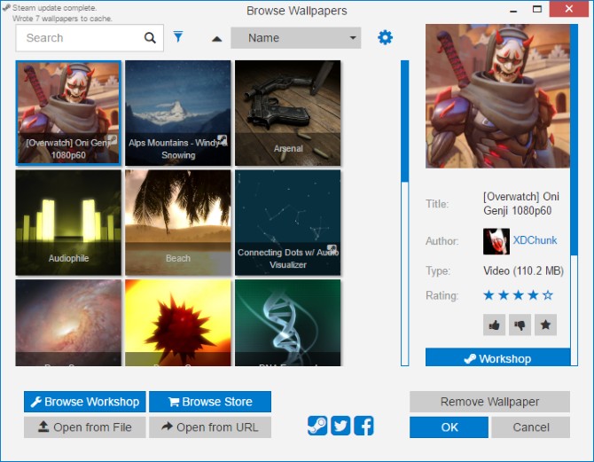
Task: Open settings gear for wallpaper browser
Action: tap(385, 37)
